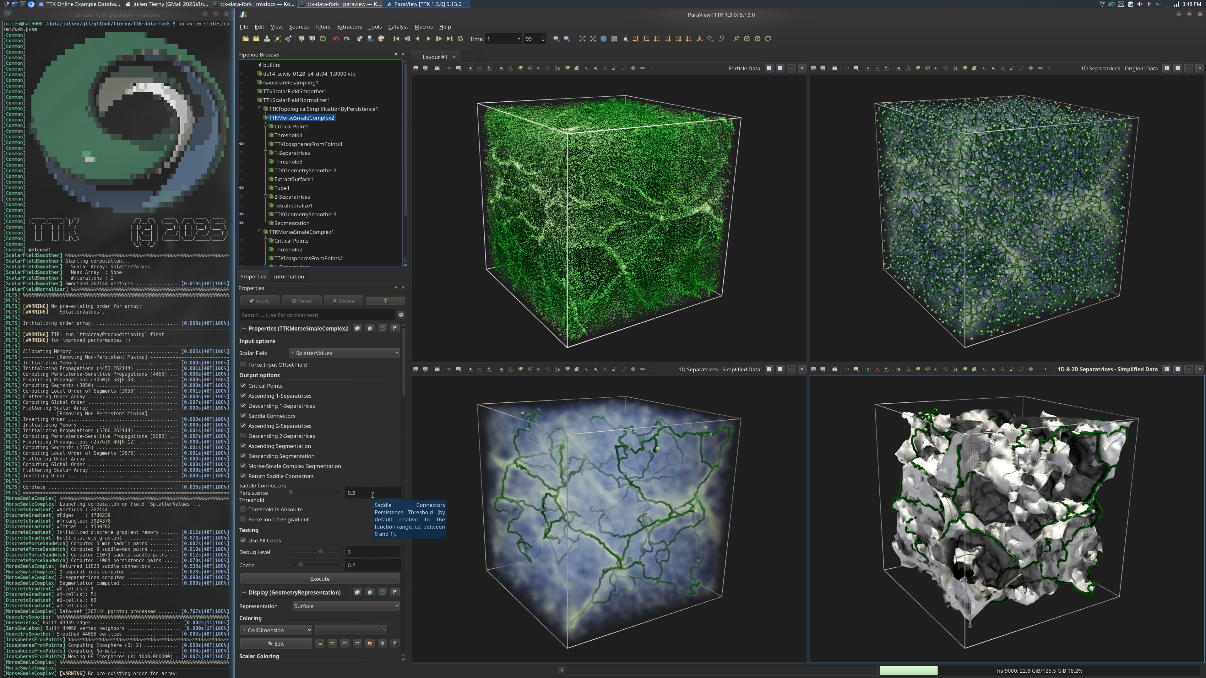Open the search settings gear in Properties
This screenshot has height=678, width=1206.
click(401, 315)
